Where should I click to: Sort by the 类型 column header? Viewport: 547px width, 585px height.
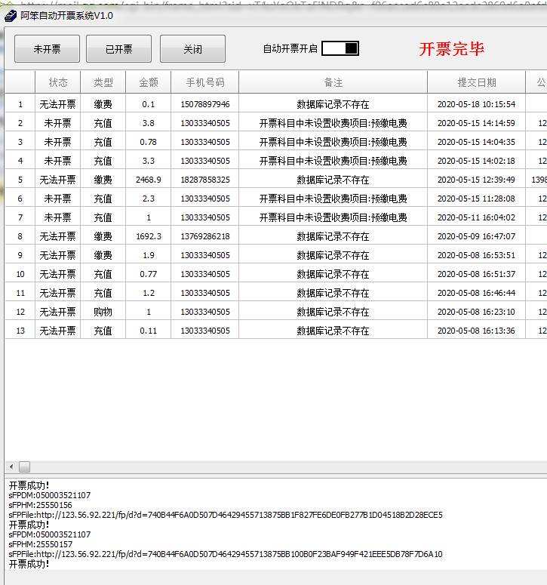103,82
